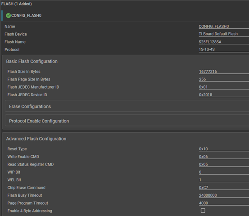Edit the JEDEC Device ID 0x2018 field
The width and height of the screenshot is (249, 216).
224,95
